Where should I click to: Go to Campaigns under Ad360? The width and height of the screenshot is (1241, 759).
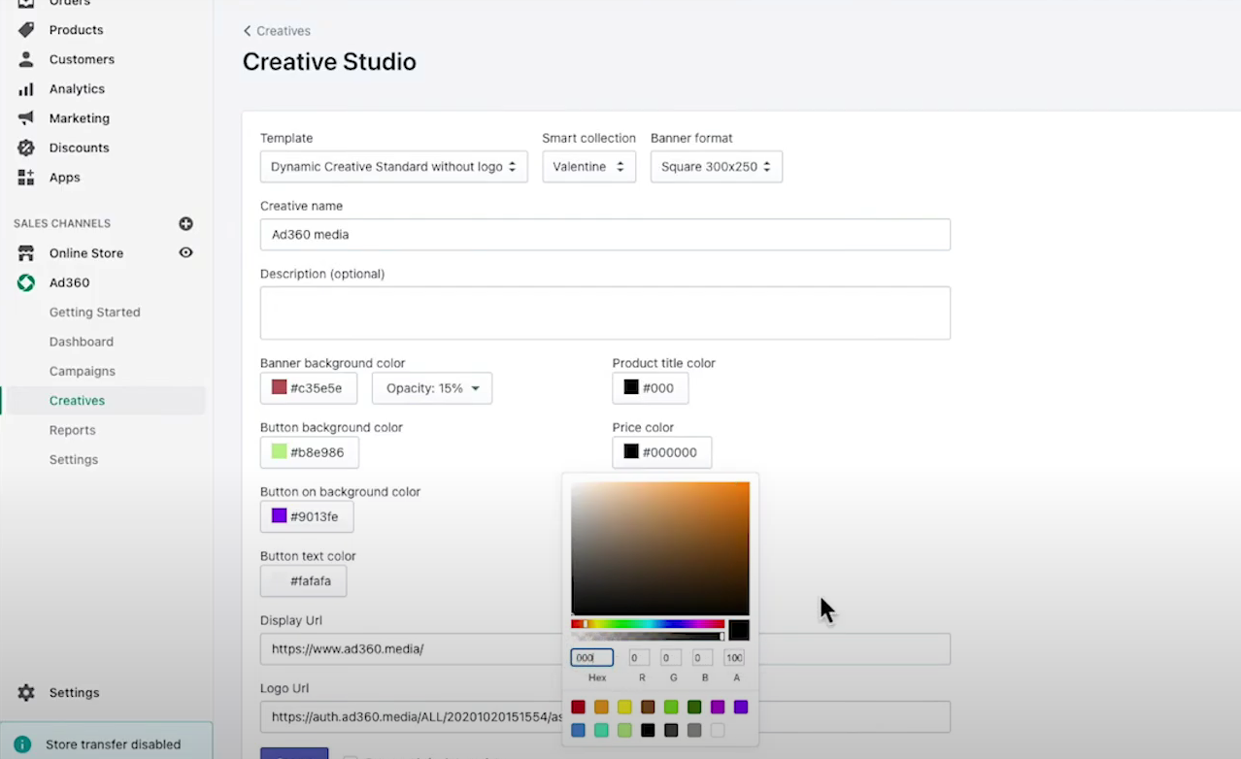click(x=83, y=371)
